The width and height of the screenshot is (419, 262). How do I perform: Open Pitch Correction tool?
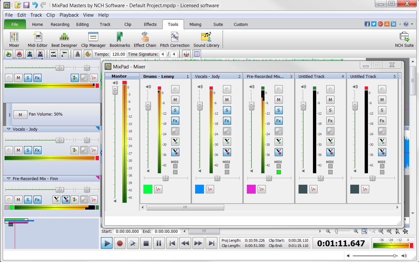coord(174,39)
